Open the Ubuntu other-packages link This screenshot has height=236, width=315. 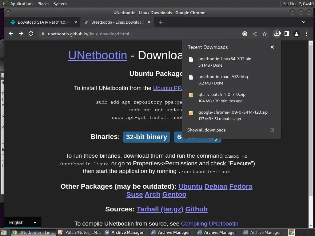coord(190,187)
